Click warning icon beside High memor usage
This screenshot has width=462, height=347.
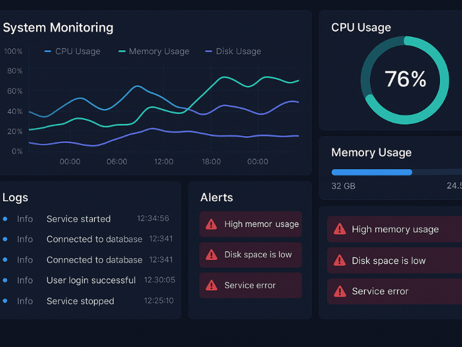(211, 224)
